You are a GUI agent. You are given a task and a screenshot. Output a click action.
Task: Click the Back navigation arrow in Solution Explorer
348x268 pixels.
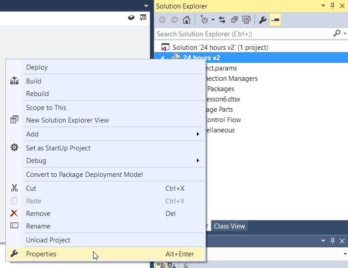pyautogui.click(x=162, y=20)
